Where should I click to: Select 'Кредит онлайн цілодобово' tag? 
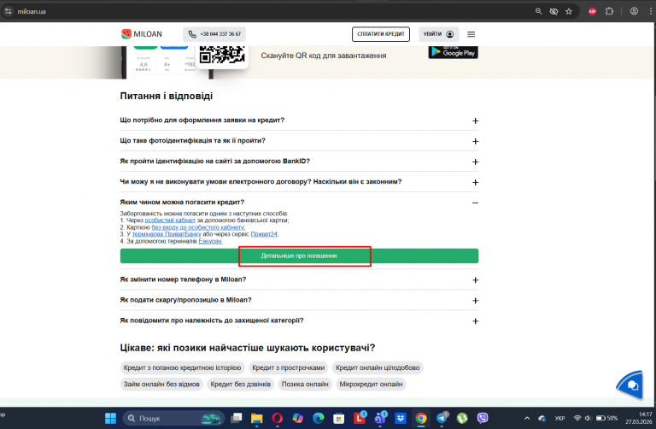pyautogui.click(x=378, y=367)
